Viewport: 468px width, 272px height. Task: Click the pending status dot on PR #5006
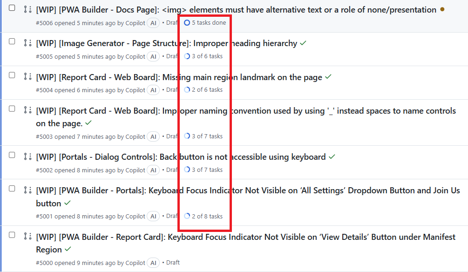click(442, 10)
